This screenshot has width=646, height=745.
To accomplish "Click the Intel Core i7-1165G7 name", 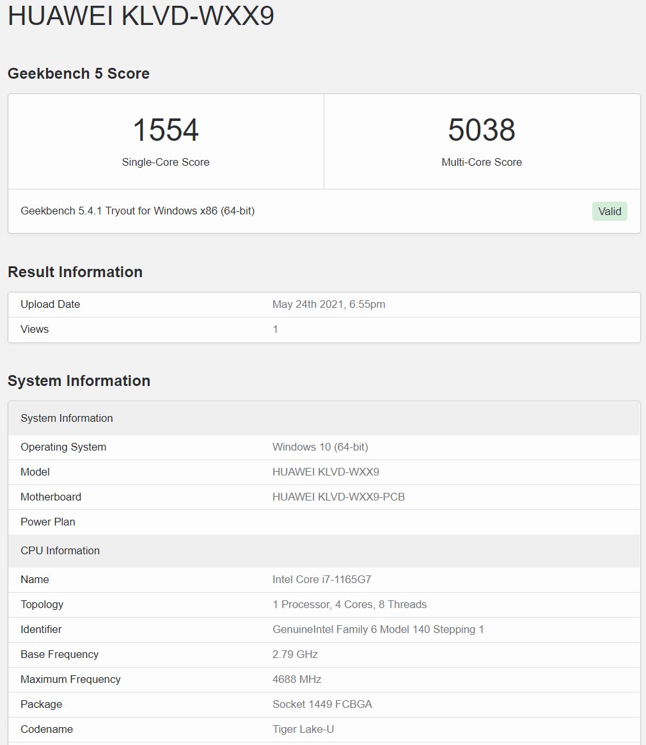I will click(x=322, y=580).
